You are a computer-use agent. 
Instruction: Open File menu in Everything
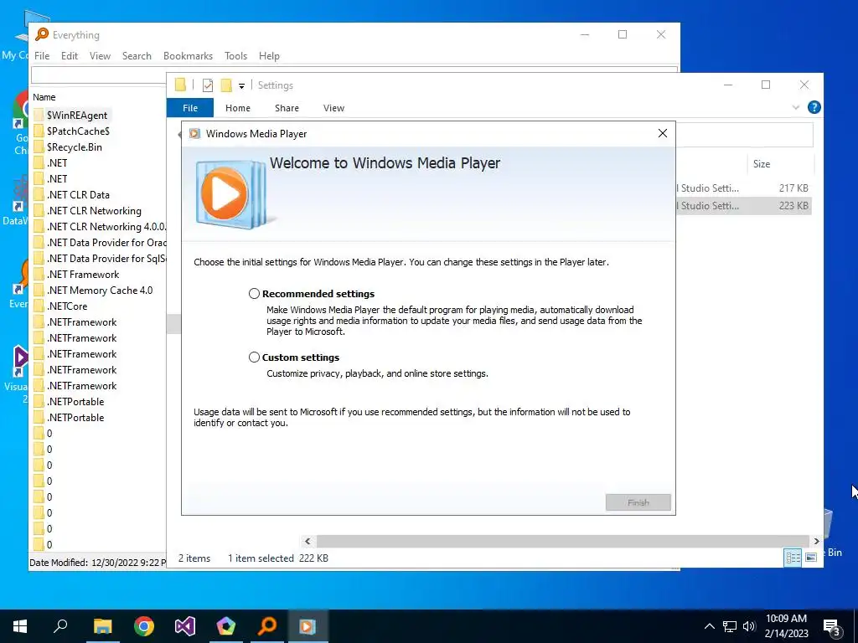[x=42, y=56]
